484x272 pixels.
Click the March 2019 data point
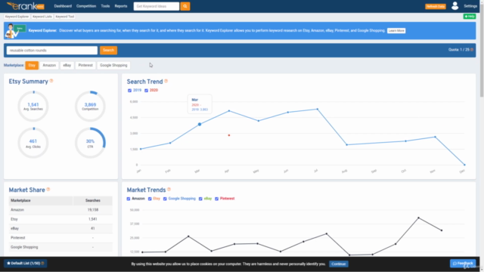[x=200, y=124]
